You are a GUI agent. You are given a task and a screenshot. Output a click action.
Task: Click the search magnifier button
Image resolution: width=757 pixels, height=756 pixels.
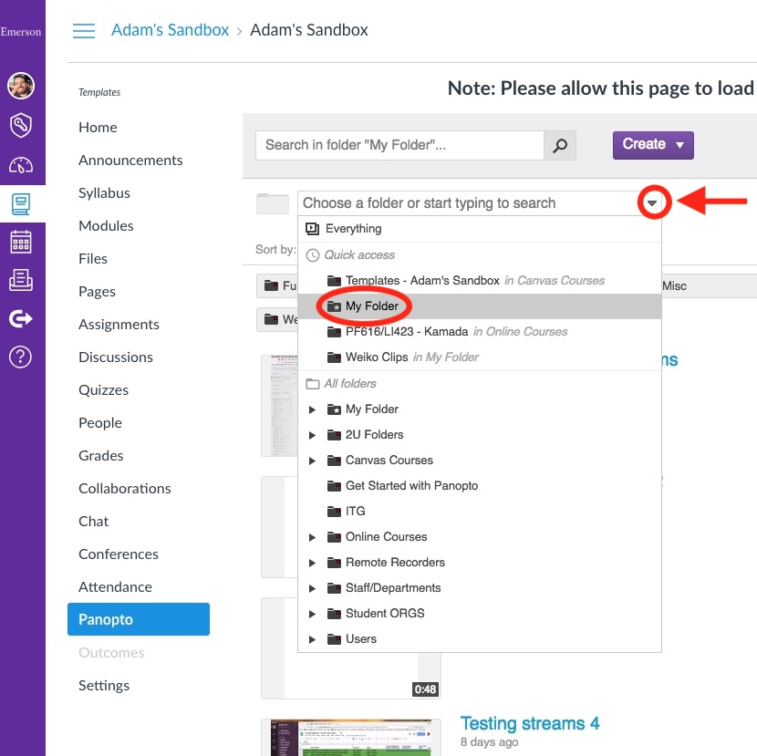pos(560,145)
